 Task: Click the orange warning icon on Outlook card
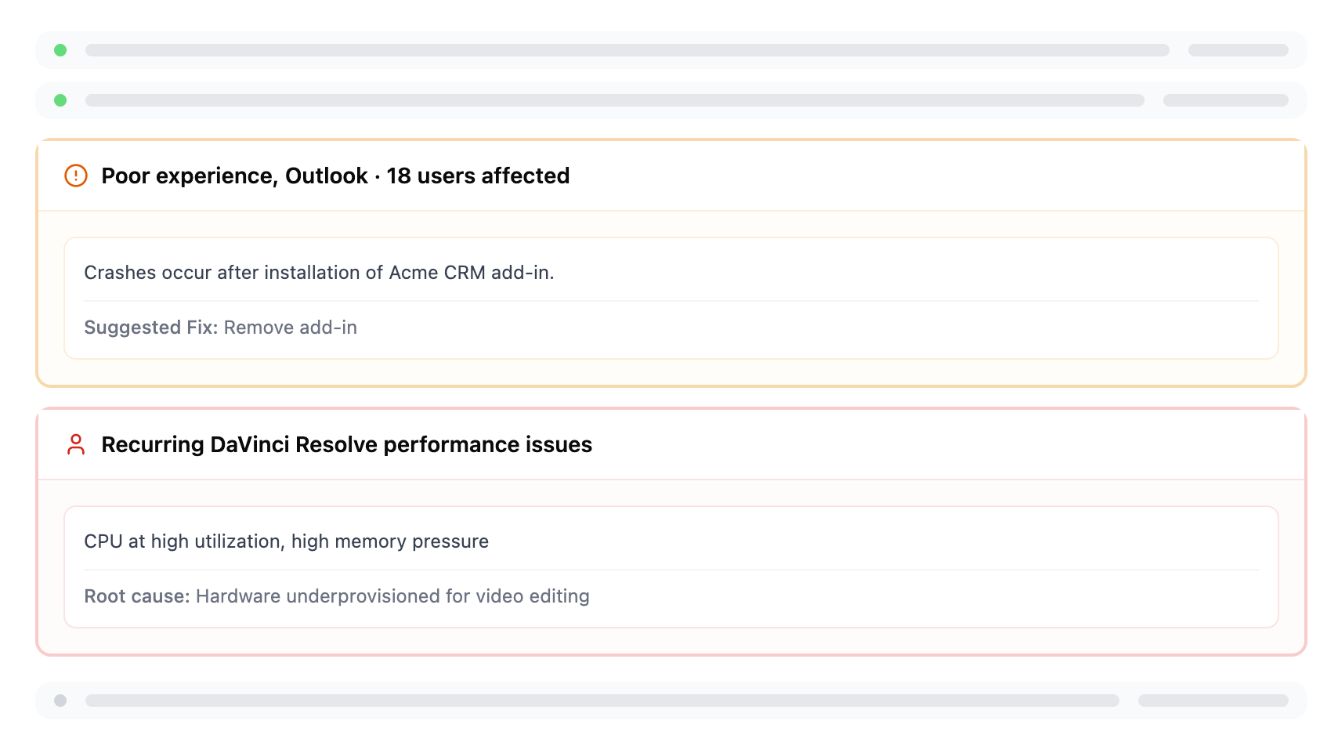tap(76, 176)
